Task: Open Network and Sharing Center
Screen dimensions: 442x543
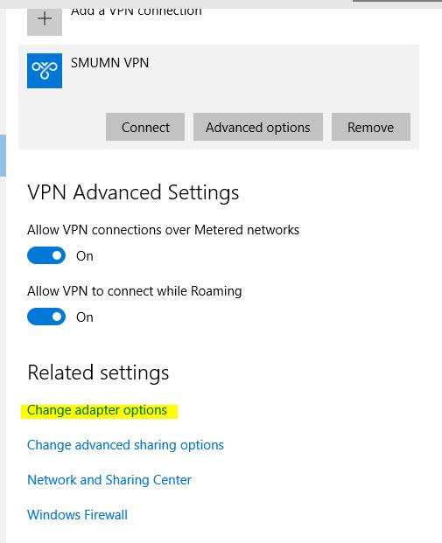Action: pyautogui.click(x=109, y=480)
